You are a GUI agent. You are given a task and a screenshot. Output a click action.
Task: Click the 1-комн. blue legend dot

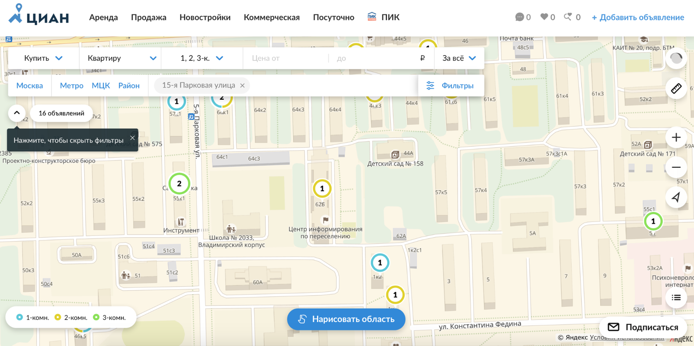pos(20,317)
